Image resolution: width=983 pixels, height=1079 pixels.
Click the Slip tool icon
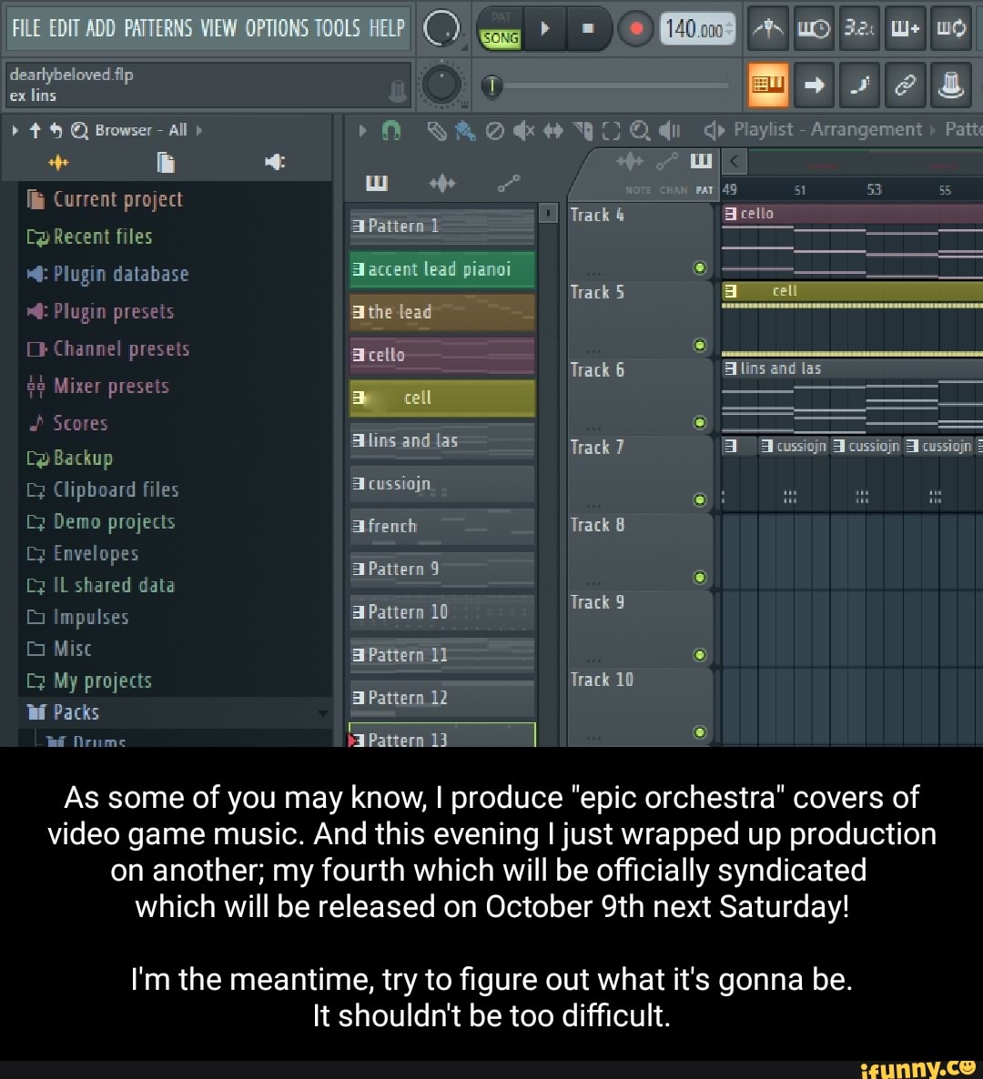(552, 130)
